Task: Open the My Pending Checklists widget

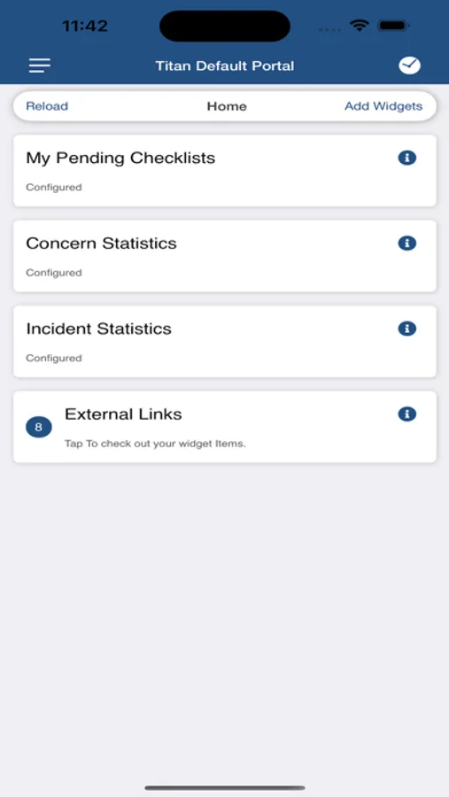Action: pos(225,171)
